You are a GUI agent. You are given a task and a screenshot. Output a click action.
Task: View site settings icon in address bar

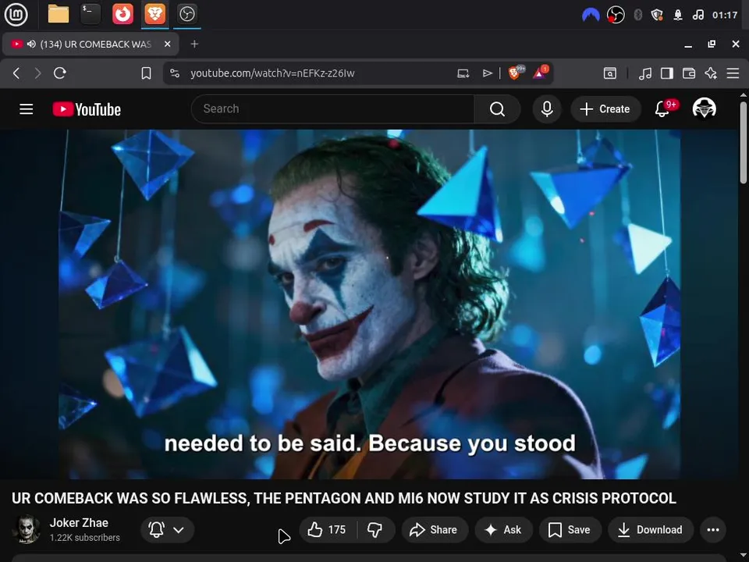pos(175,73)
